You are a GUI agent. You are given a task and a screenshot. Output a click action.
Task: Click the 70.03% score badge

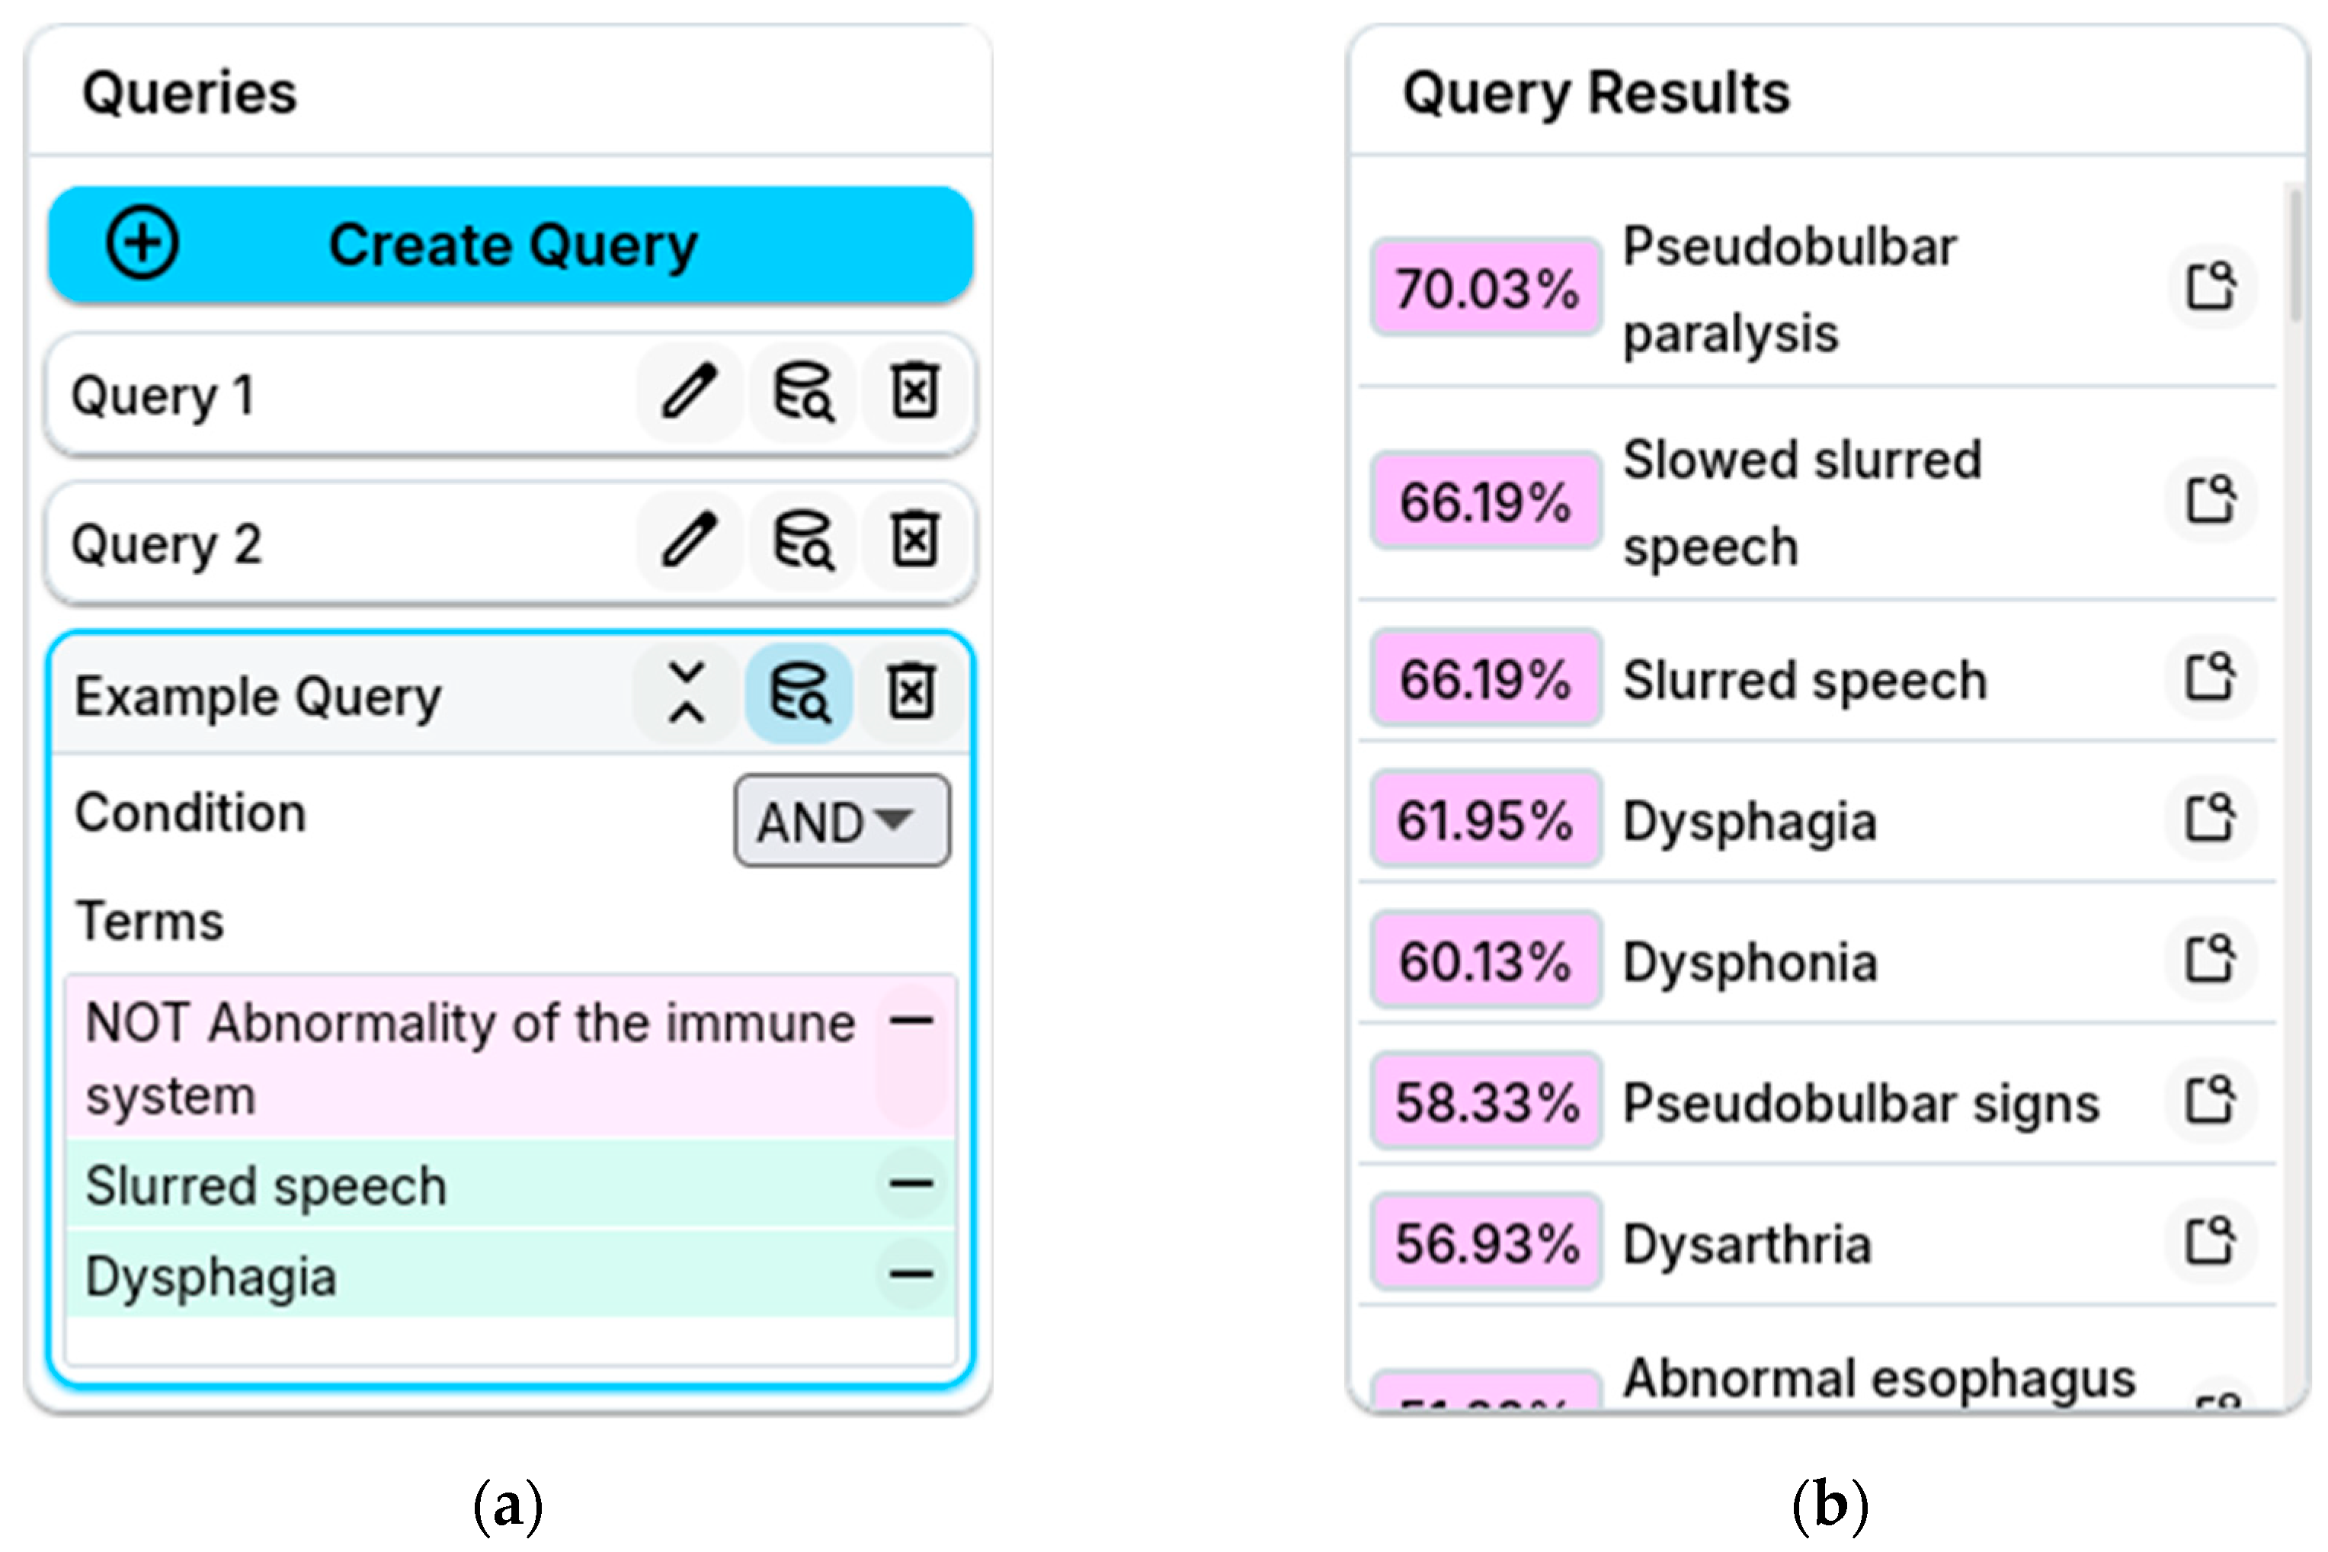pos(1486,288)
